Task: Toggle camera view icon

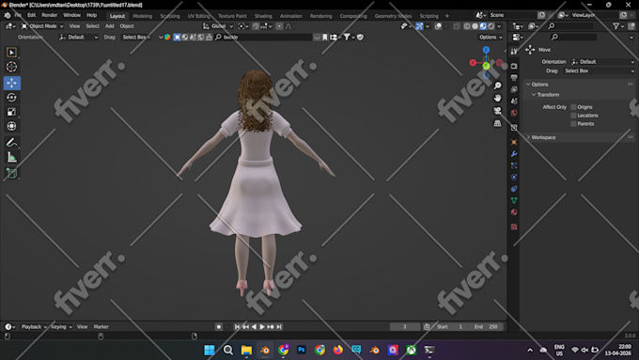Action: 498,111
